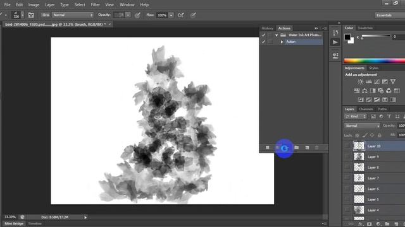Screen dimensions: 405x227
Task: Open the Filter menu
Action: pos(95,4)
